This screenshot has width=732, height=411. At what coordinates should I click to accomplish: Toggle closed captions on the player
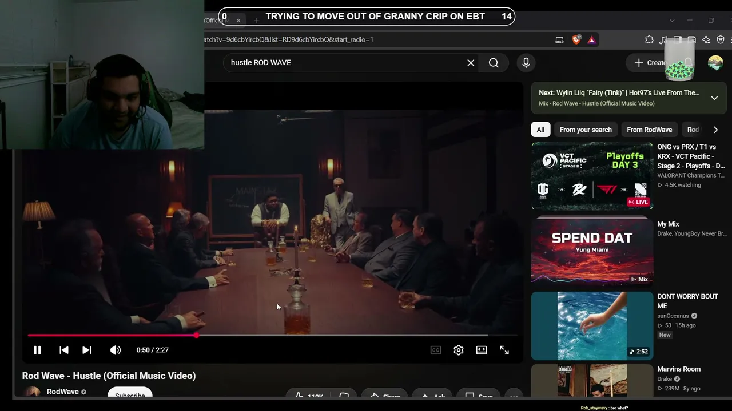[436, 350]
